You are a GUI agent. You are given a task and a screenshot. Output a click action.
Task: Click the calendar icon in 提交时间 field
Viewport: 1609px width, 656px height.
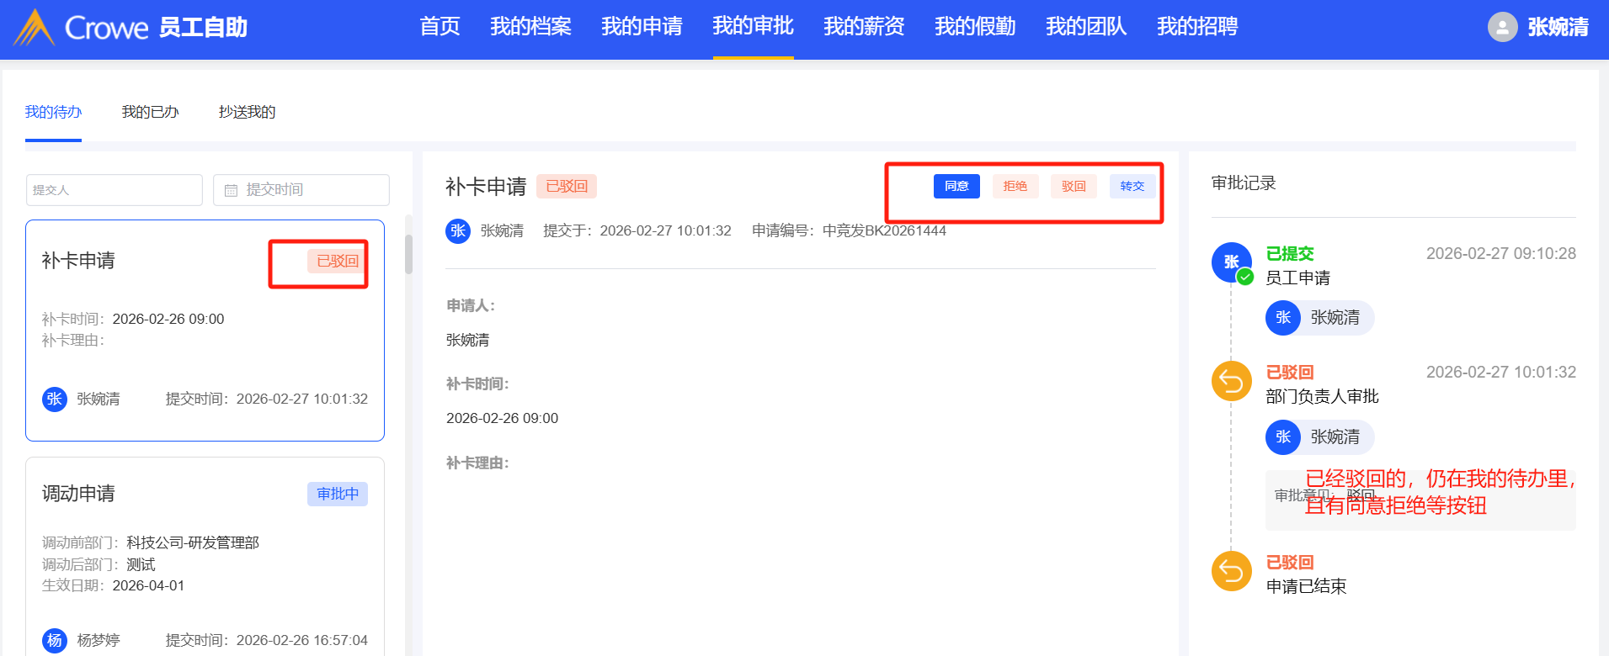click(x=231, y=191)
